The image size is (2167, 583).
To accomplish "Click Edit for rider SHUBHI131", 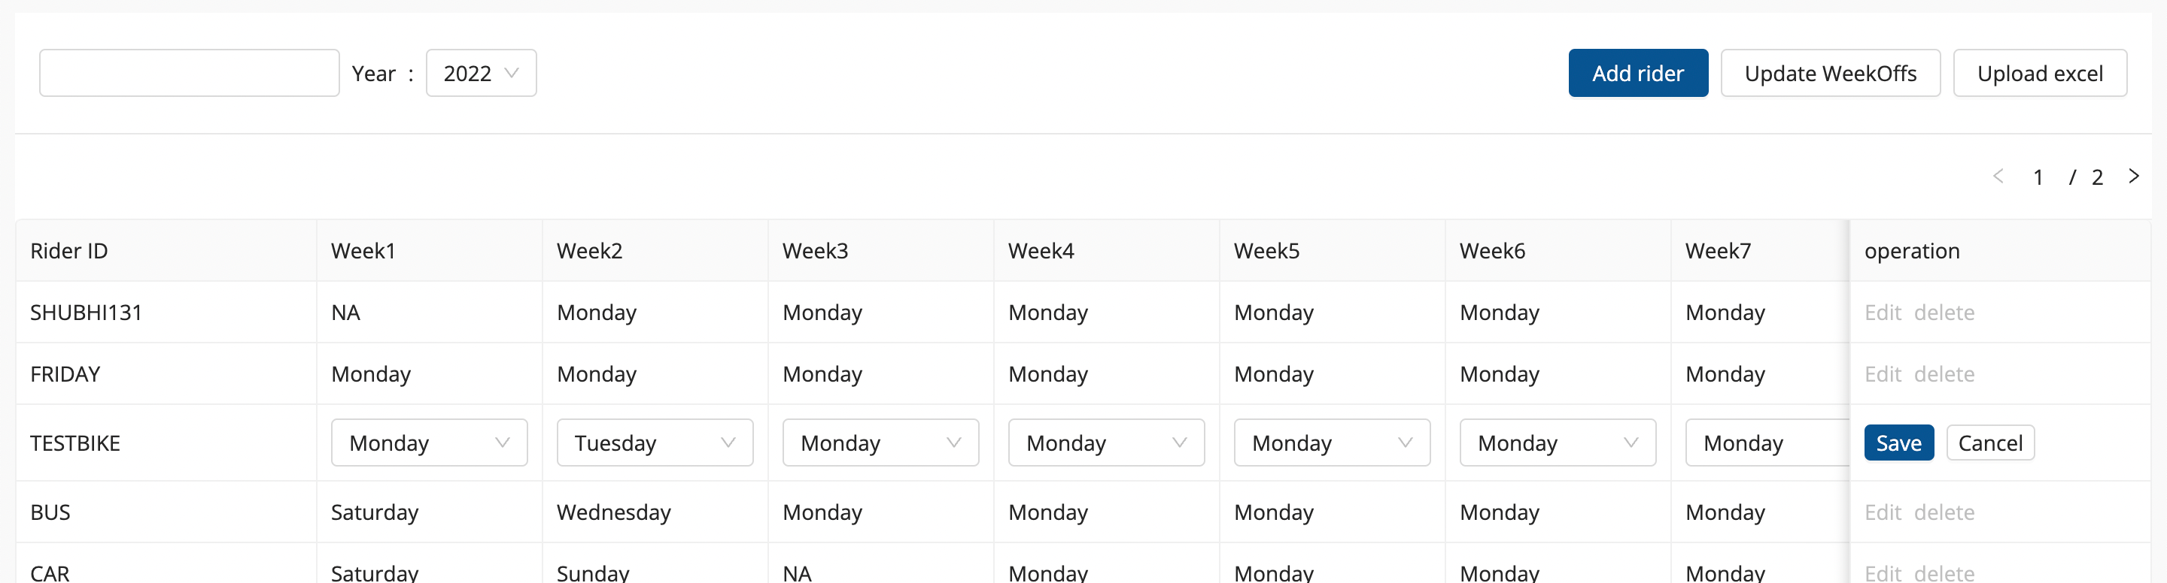I will tap(1882, 313).
